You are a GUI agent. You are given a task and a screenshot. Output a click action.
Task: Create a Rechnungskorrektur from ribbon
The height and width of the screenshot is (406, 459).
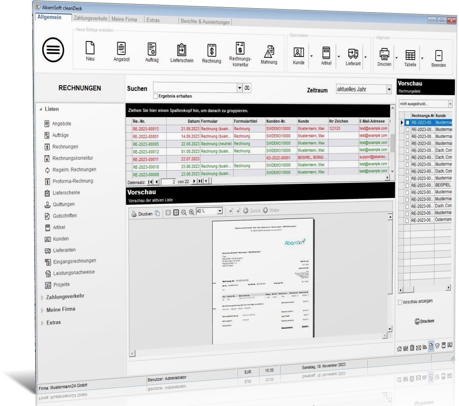click(x=240, y=55)
